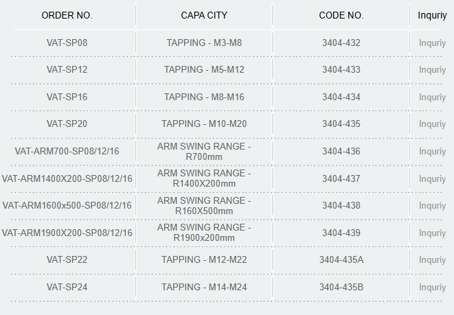Select order VAT-ARM1900X200-SP08/12/16
The height and width of the screenshot is (315, 454).
pos(67,233)
